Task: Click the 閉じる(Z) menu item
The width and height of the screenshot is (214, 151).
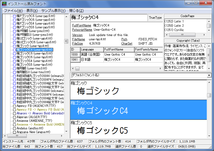Action: pyautogui.click(x=77, y=11)
